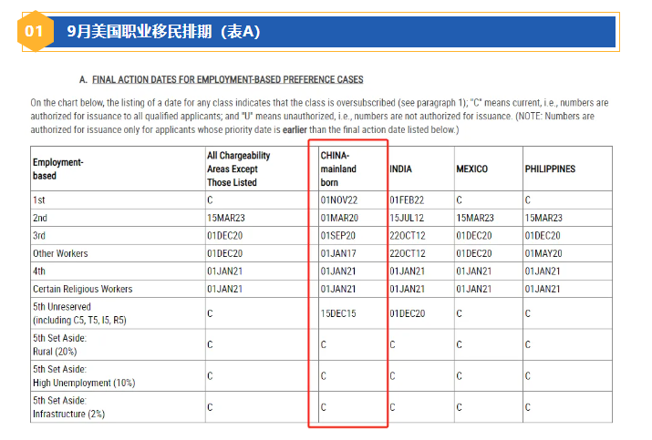Click the "2nd" row label
This screenshot has height=440, width=652.
[x=40, y=218]
